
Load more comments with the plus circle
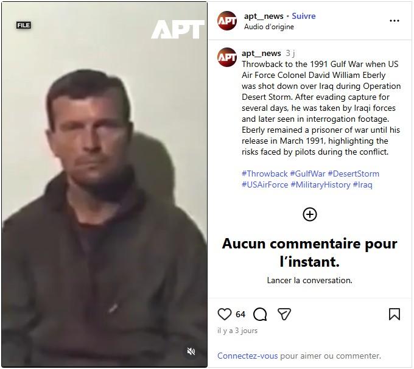pyautogui.click(x=310, y=214)
